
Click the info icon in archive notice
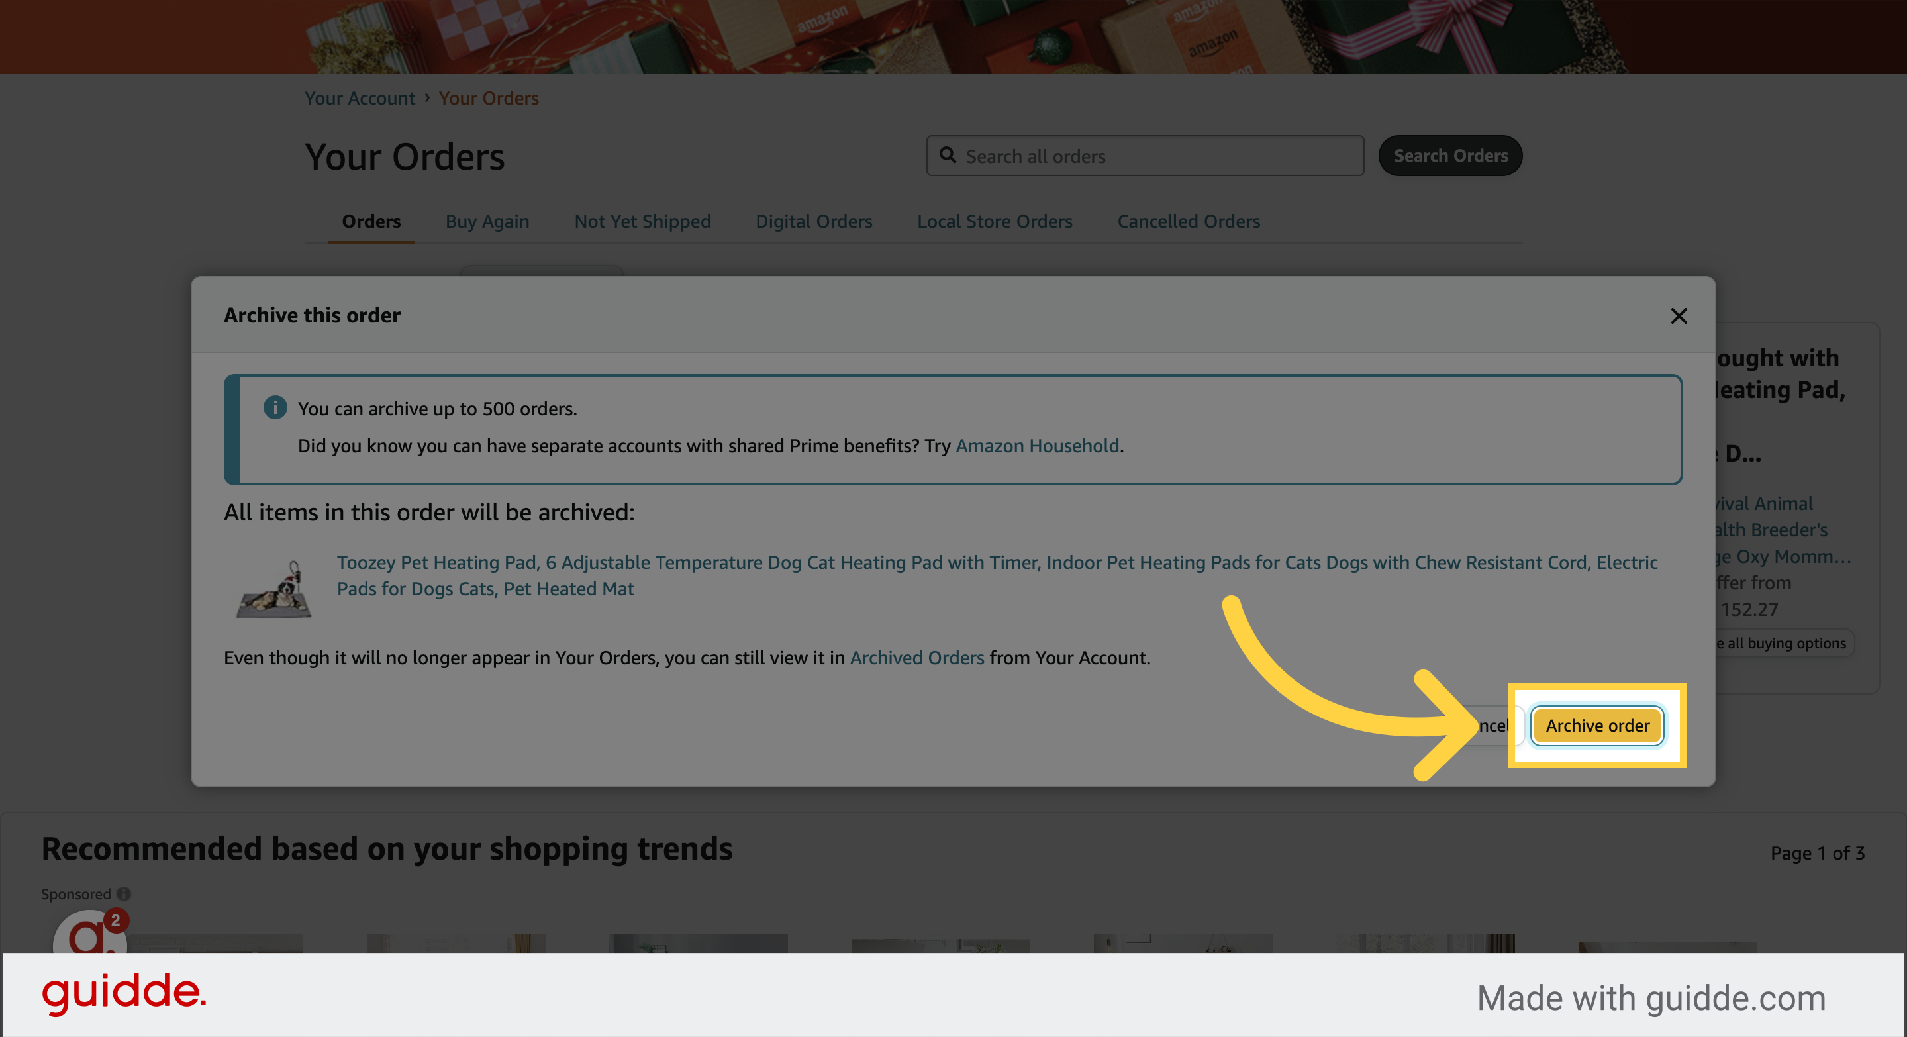tap(275, 407)
